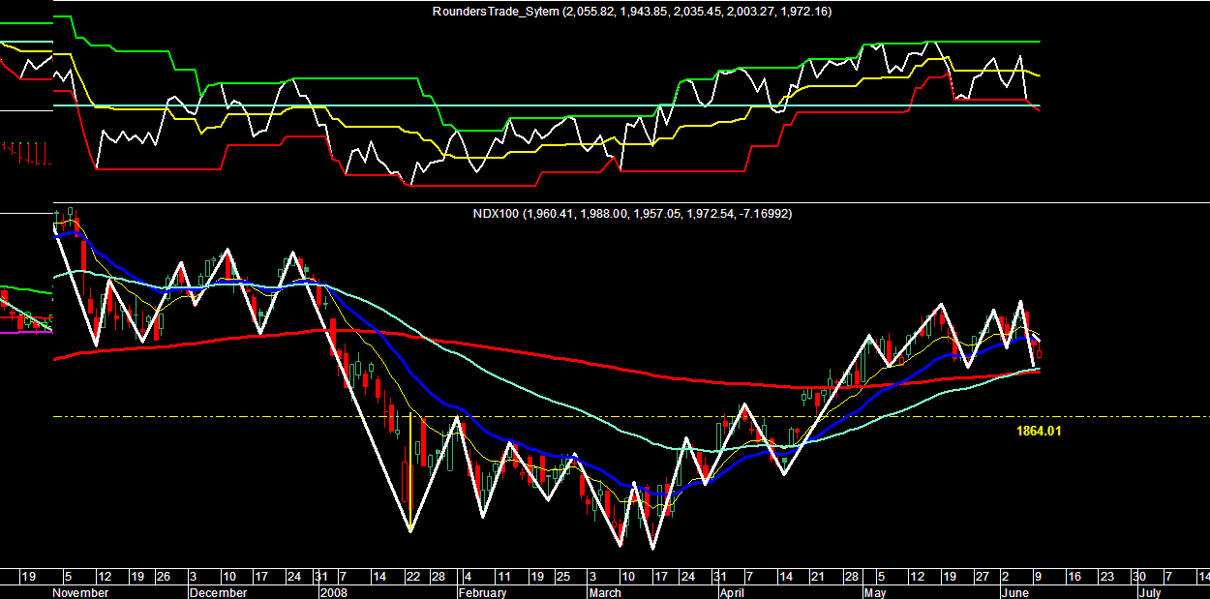Click the 2008 year label on the date axis

[334, 592]
